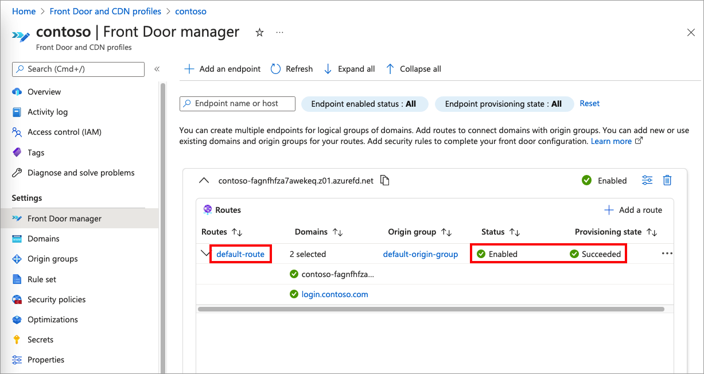The height and width of the screenshot is (374, 704).
Task: Click the ellipsis beside the page title
Action: click(279, 33)
